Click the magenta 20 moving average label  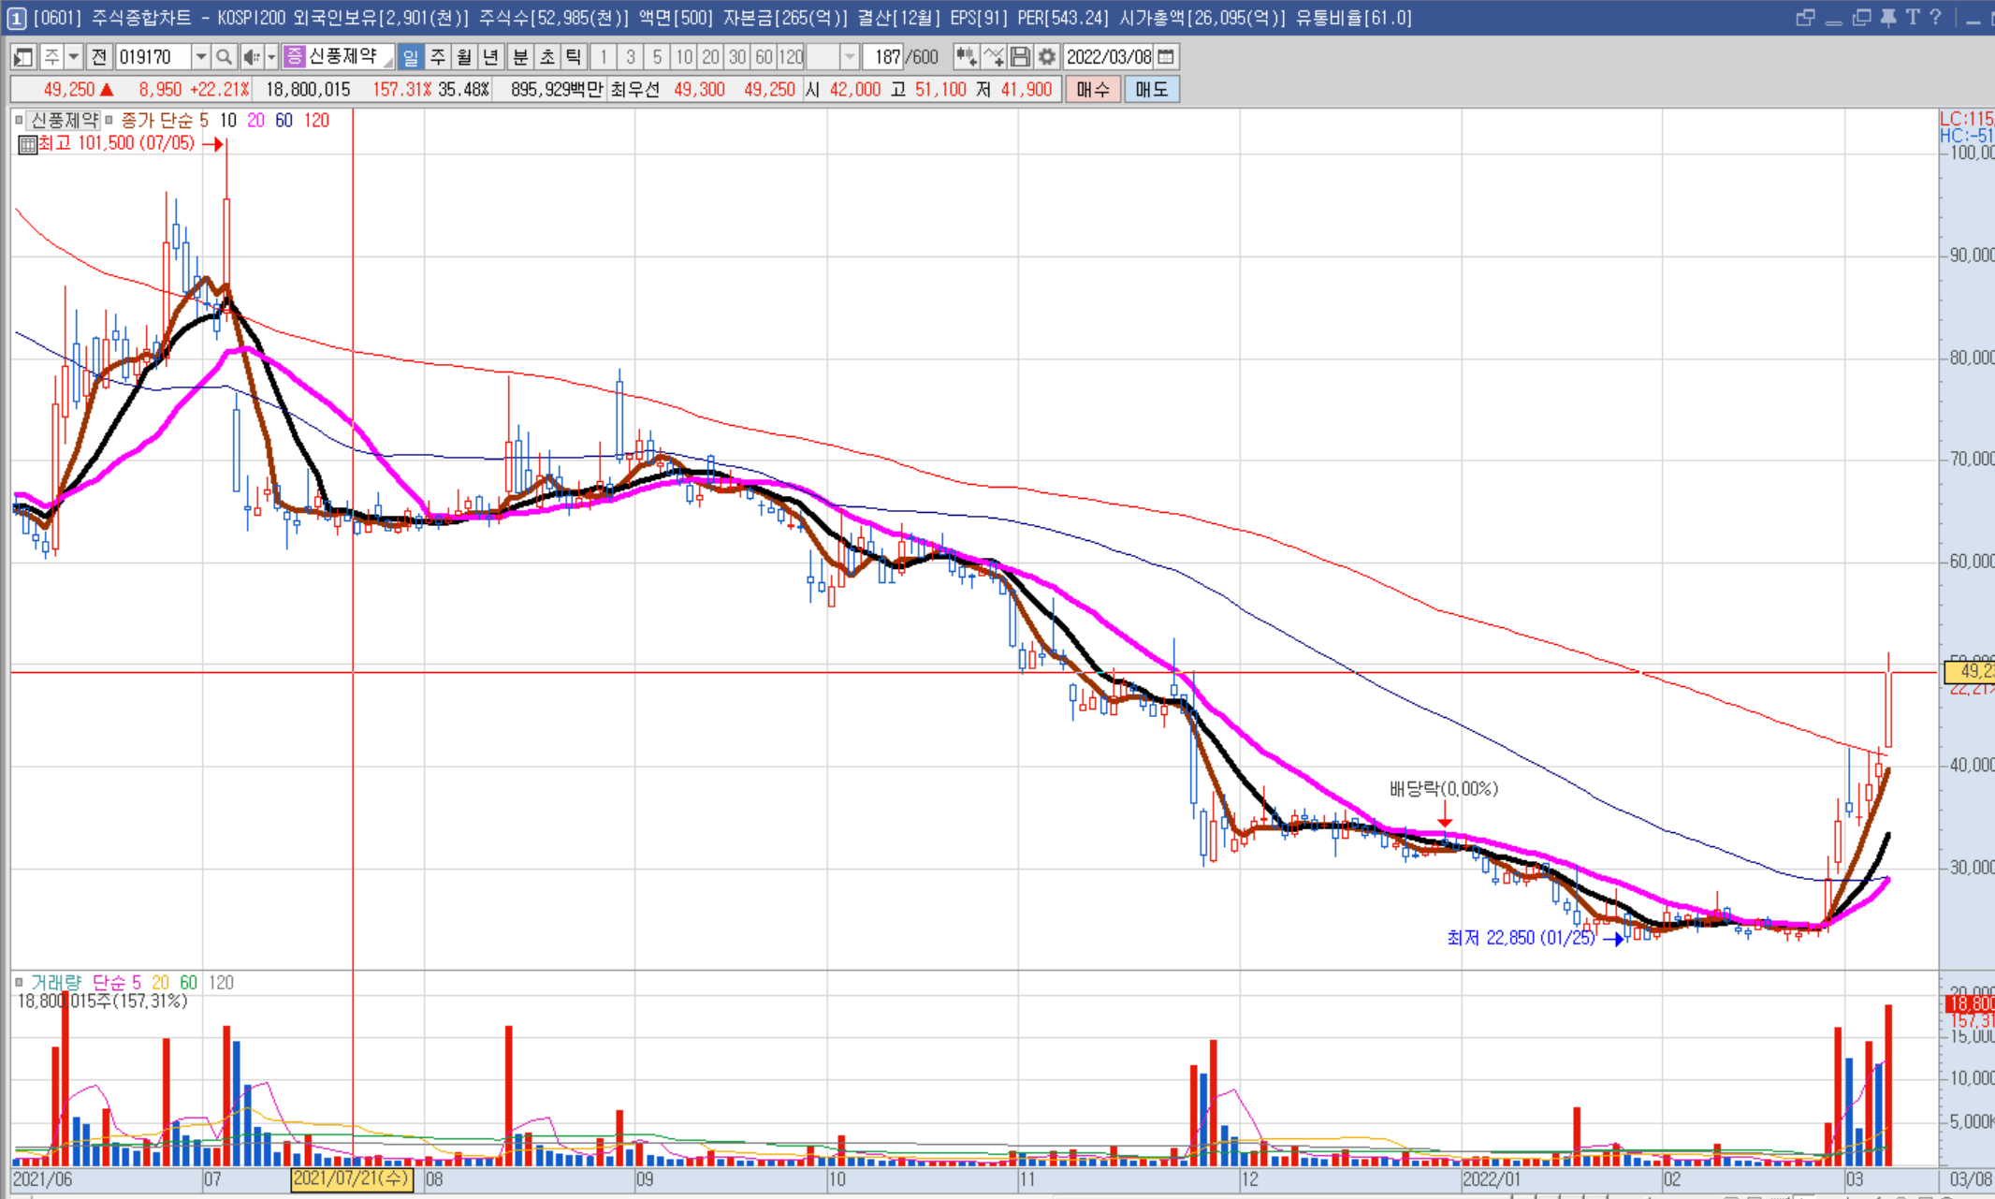click(256, 120)
